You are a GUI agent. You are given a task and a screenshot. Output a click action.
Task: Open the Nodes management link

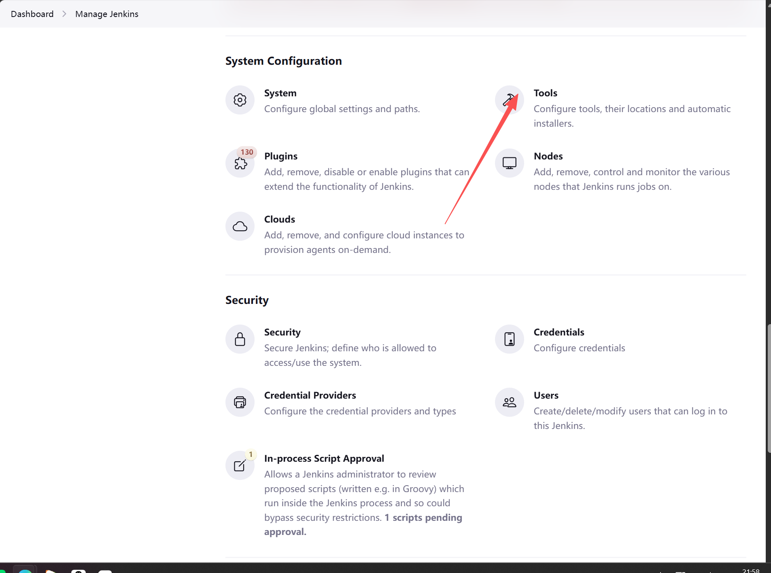(548, 156)
